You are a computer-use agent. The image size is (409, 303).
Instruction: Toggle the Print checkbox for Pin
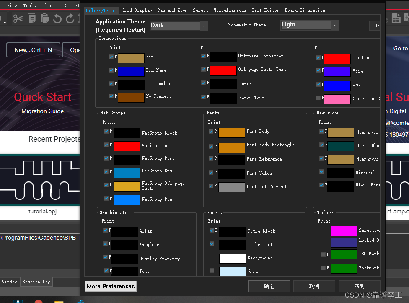[111, 57]
